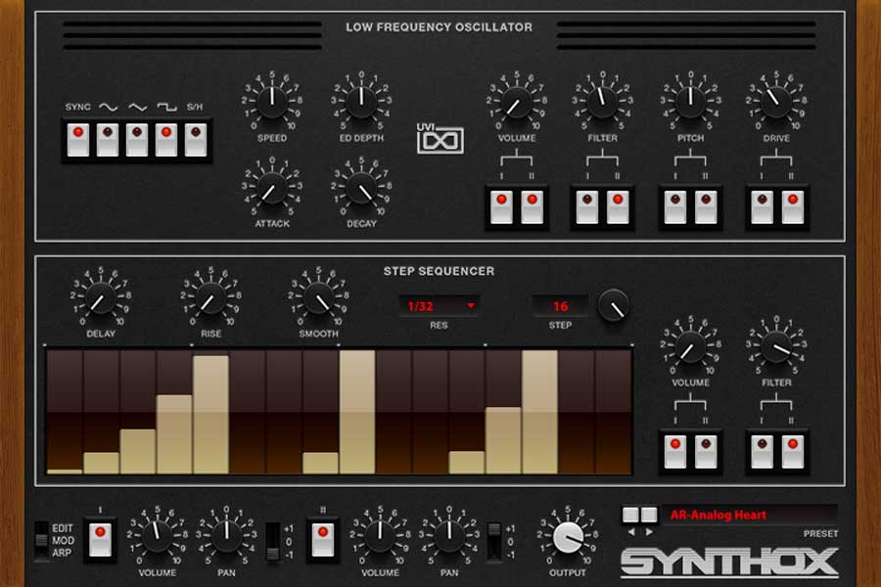
Task: Click the SYNTHOX logo
Action: pos(729,563)
